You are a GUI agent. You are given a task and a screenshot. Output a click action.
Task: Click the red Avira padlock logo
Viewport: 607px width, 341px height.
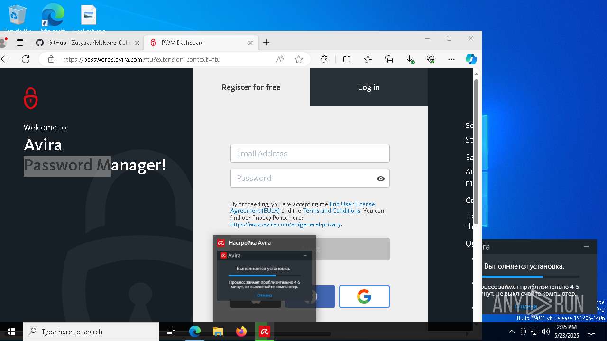(31, 98)
